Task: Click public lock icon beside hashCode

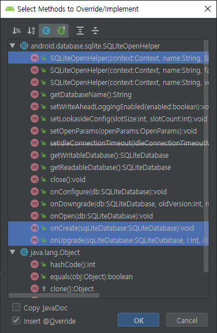Action: tap(43, 264)
